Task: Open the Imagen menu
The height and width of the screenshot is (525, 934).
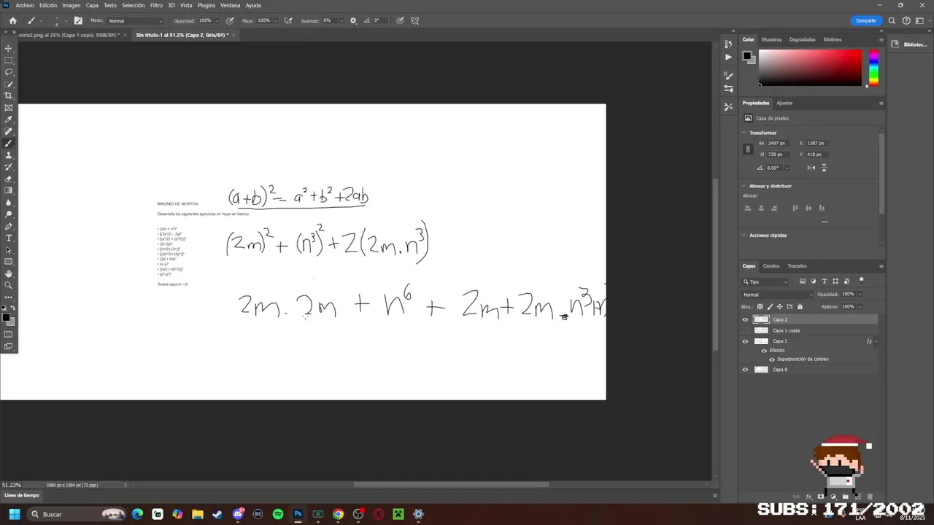Action: (x=71, y=5)
